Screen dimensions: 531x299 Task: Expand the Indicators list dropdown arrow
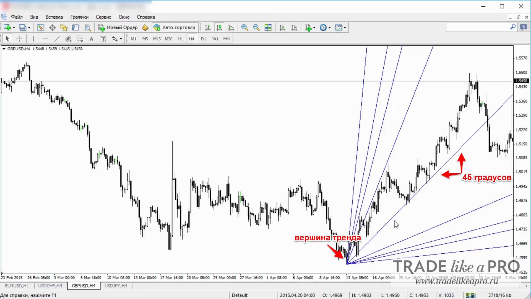tap(314, 28)
